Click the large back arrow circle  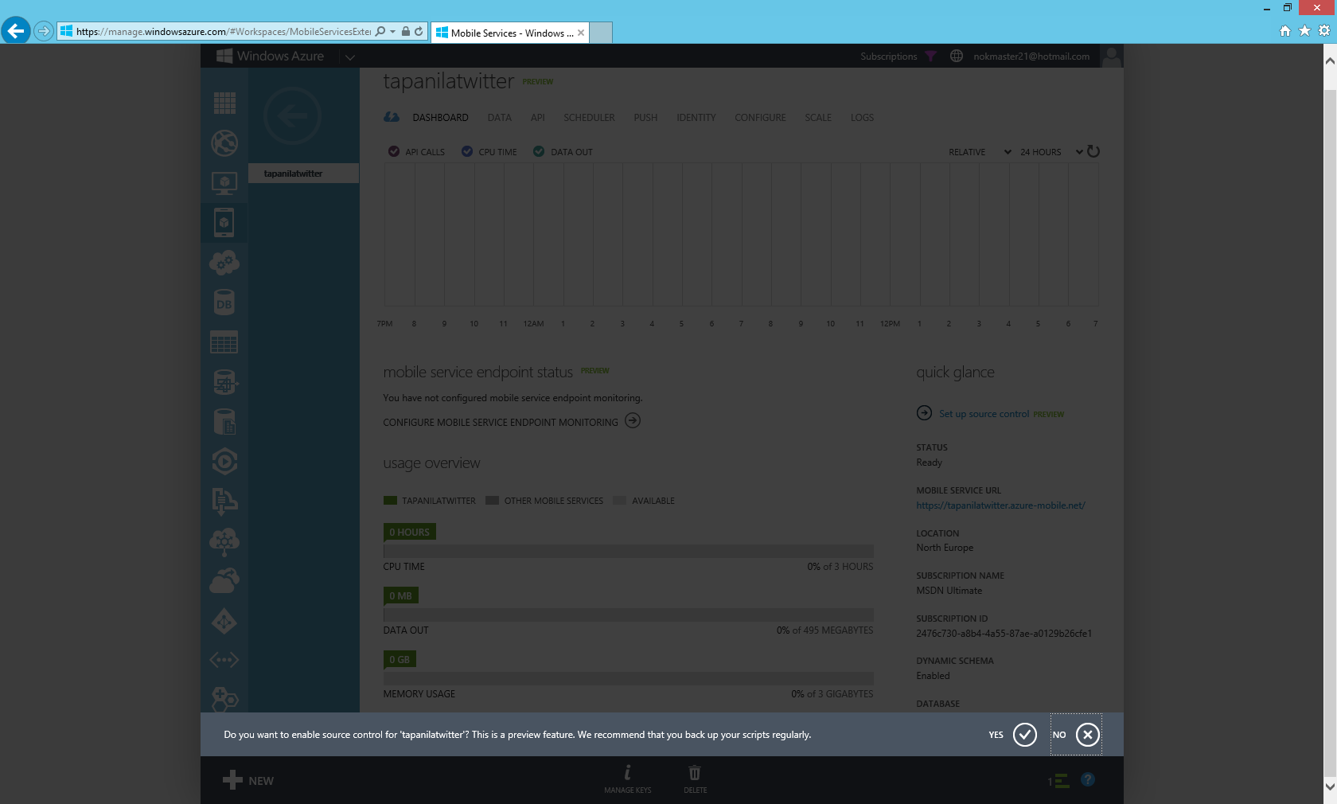coord(292,116)
